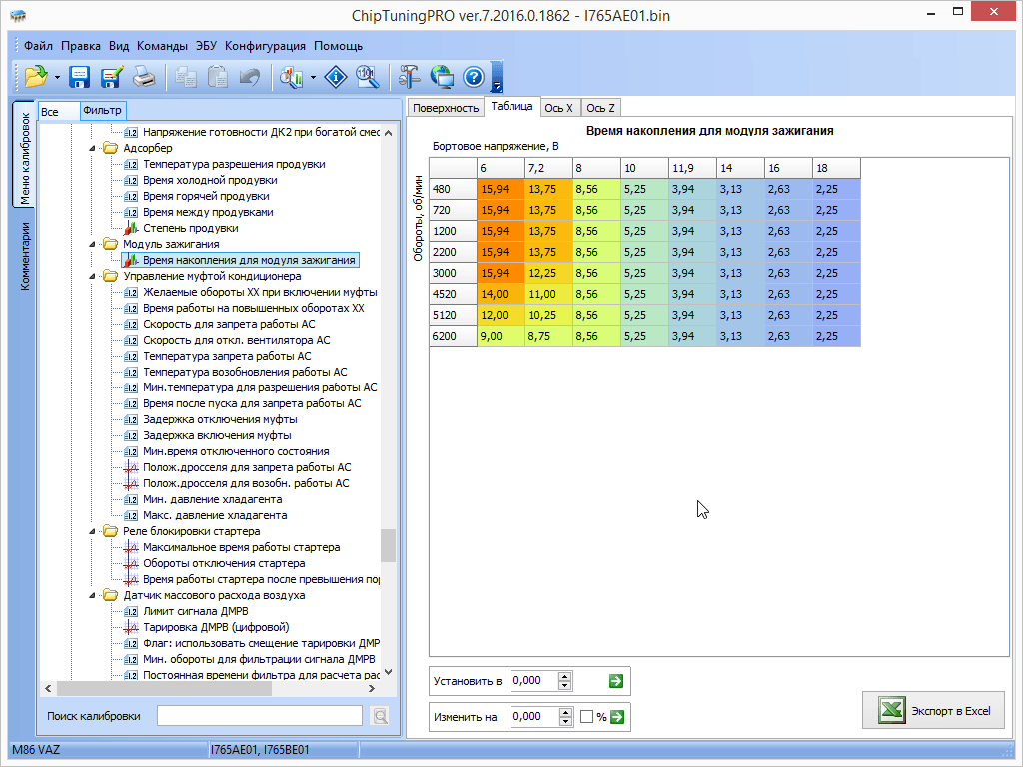1023x767 pixels.
Task: Click the globe and monitor icon
Action: [x=442, y=77]
